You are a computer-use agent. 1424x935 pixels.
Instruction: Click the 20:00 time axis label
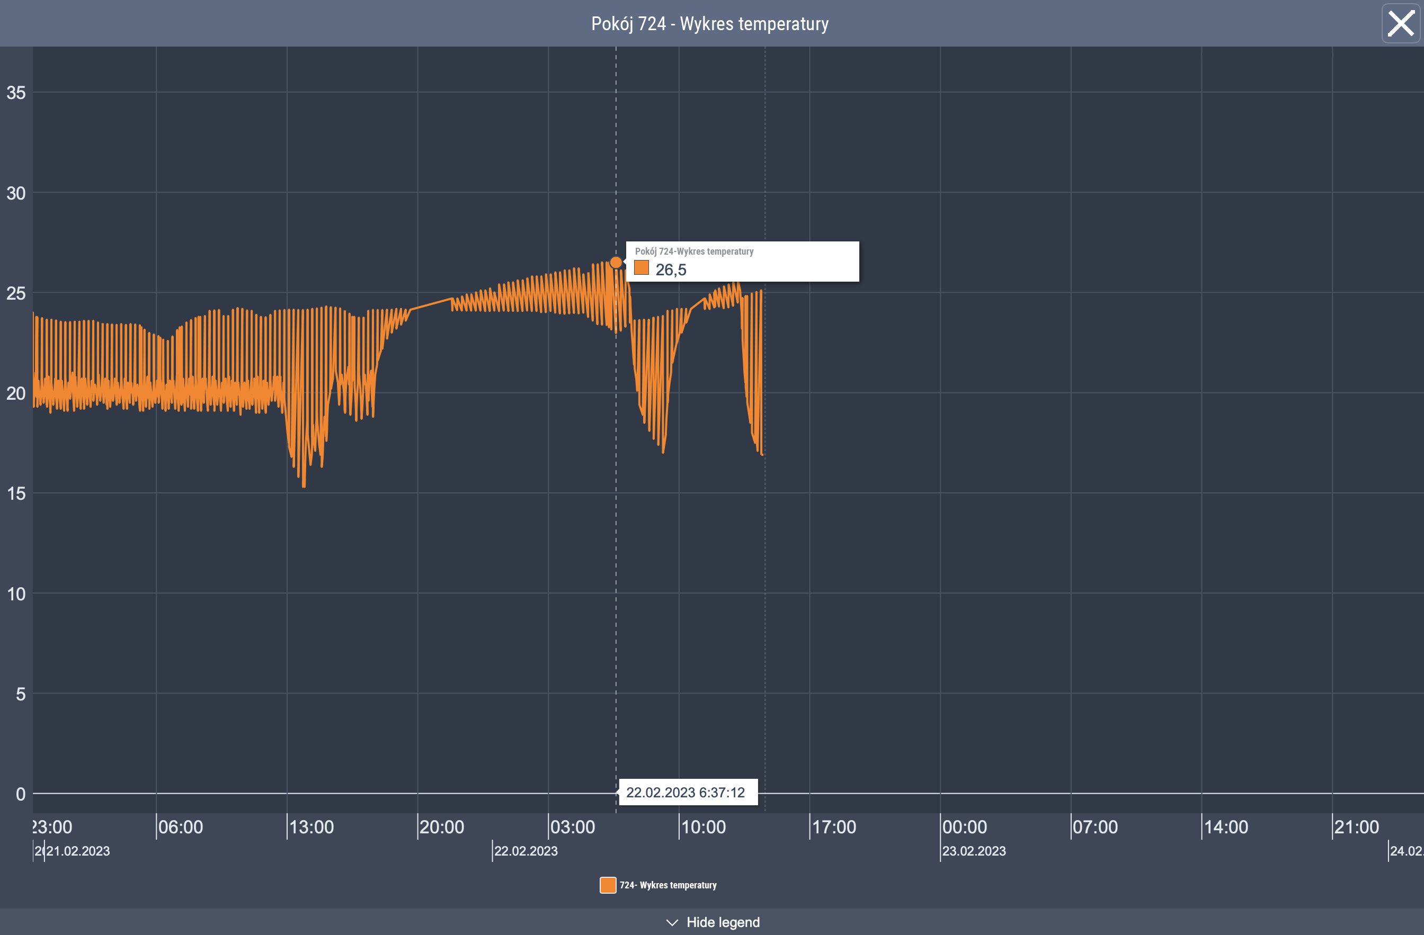(x=442, y=827)
